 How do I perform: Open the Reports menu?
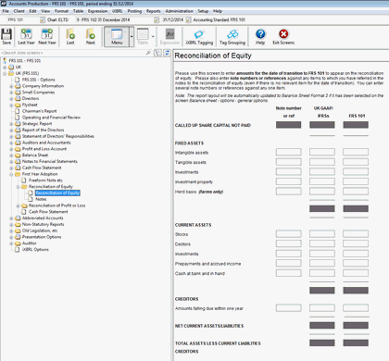click(154, 11)
